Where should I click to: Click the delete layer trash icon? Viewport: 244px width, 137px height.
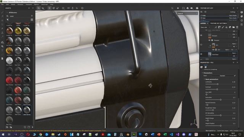[x=237, y=27]
